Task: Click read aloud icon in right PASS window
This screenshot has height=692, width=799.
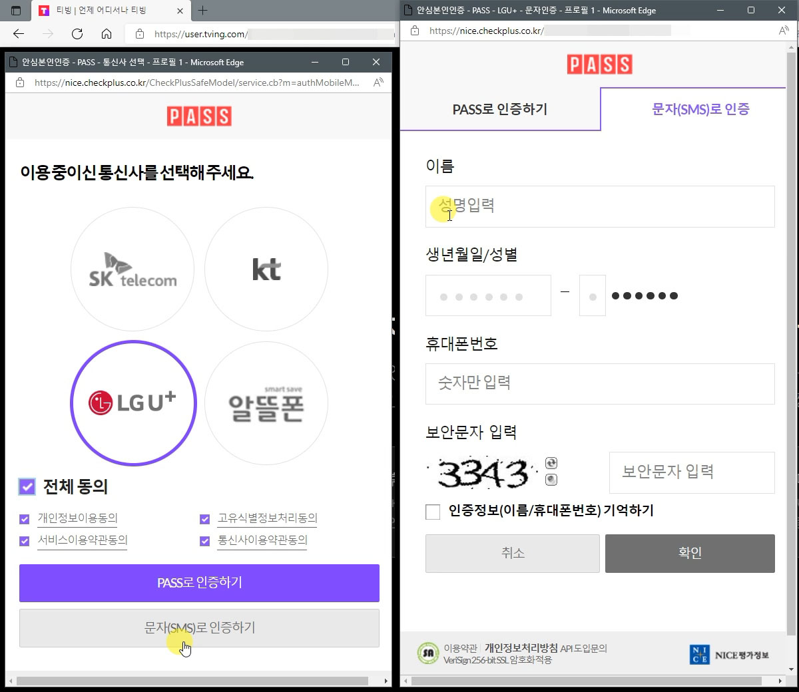Action: point(784,31)
